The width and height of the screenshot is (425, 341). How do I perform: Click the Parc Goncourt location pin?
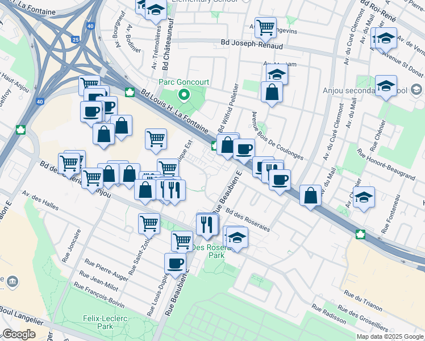[184, 95]
